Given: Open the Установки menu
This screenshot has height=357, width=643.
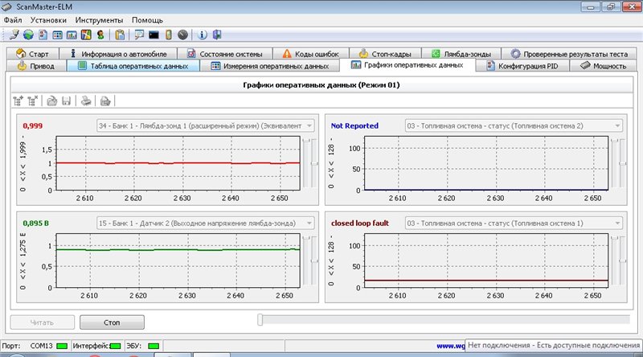Looking at the screenshot, I should pos(48,19).
